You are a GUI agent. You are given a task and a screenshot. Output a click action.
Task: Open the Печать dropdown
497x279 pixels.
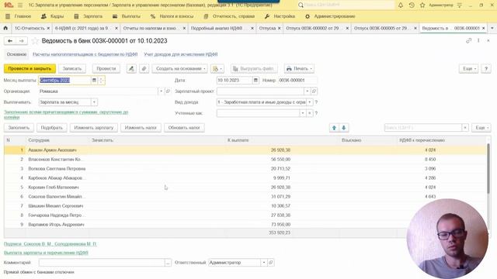point(299,69)
